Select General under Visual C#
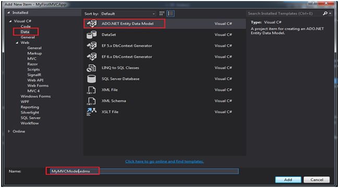Screen dimensions: 339x188 click(x=28, y=37)
